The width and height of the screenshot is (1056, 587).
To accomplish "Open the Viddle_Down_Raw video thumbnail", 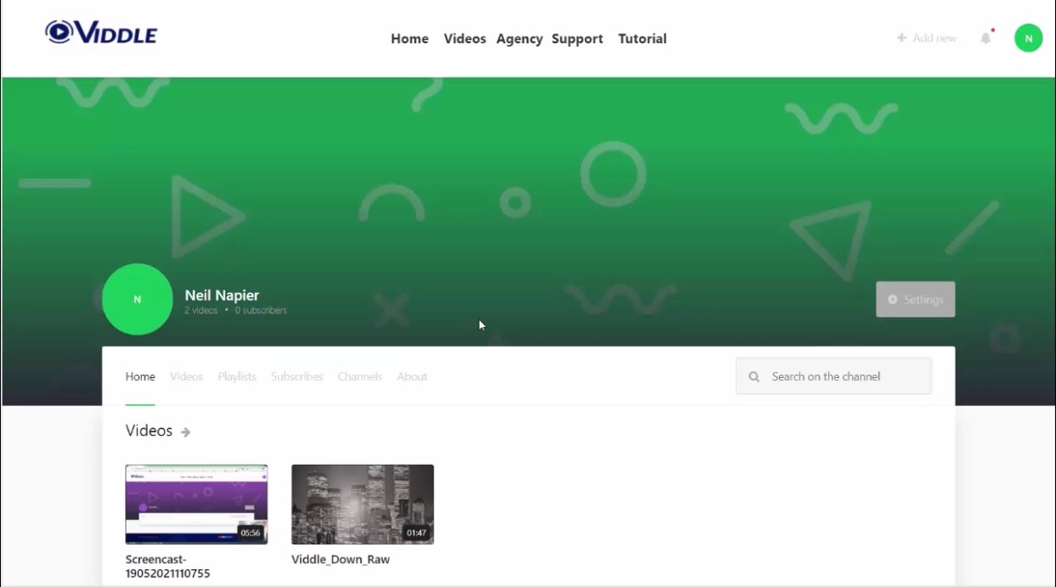I will pos(362,504).
